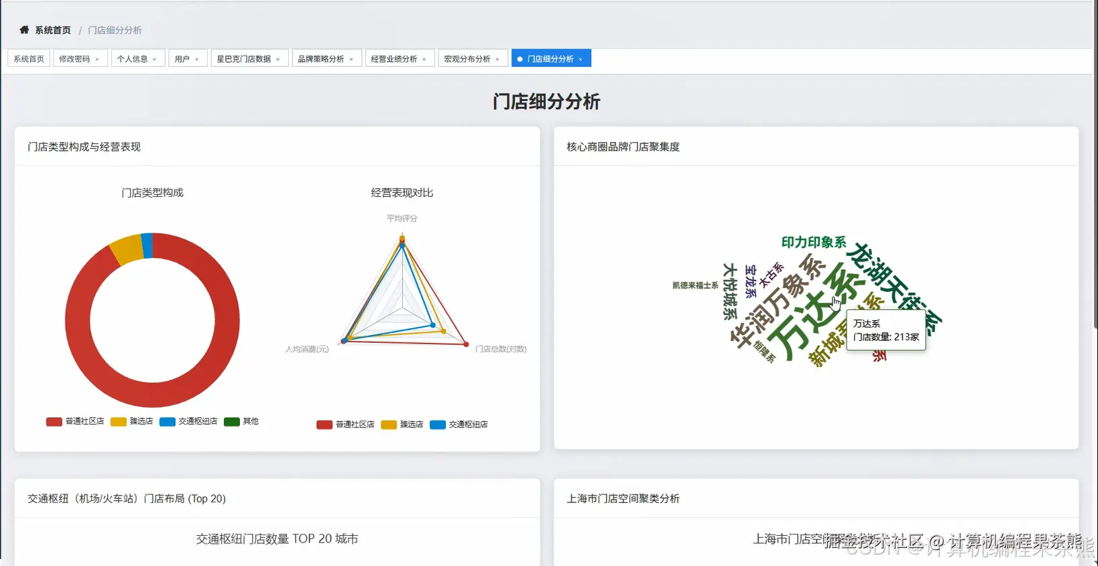Click 凯德来福士系 in the word cloud
Image resolution: width=1098 pixels, height=566 pixels.
click(695, 285)
